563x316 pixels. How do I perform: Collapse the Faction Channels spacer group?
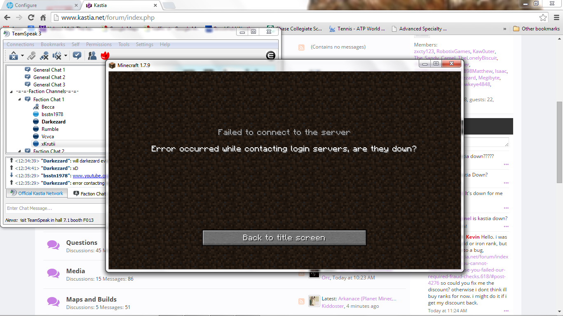pos(11,91)
